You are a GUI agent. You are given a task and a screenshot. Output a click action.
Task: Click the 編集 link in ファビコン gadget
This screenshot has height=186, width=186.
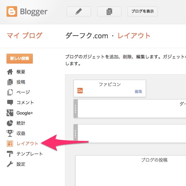click(x=138, y=91)
